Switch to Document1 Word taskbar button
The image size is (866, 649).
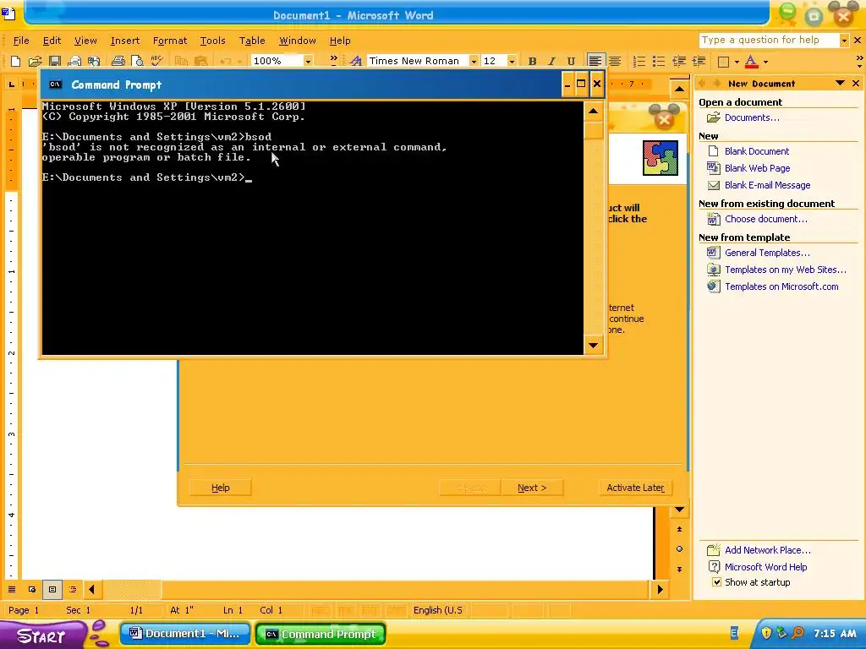tap(185, 634)
